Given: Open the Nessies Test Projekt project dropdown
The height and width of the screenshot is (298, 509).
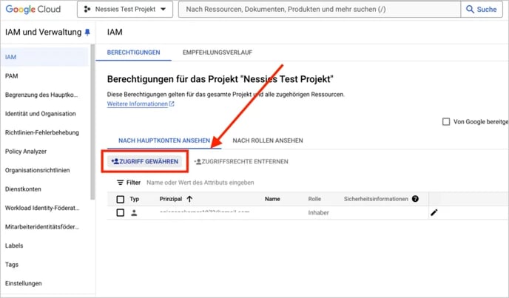Looking at the screenshot, I should click(x=124, y=10).
